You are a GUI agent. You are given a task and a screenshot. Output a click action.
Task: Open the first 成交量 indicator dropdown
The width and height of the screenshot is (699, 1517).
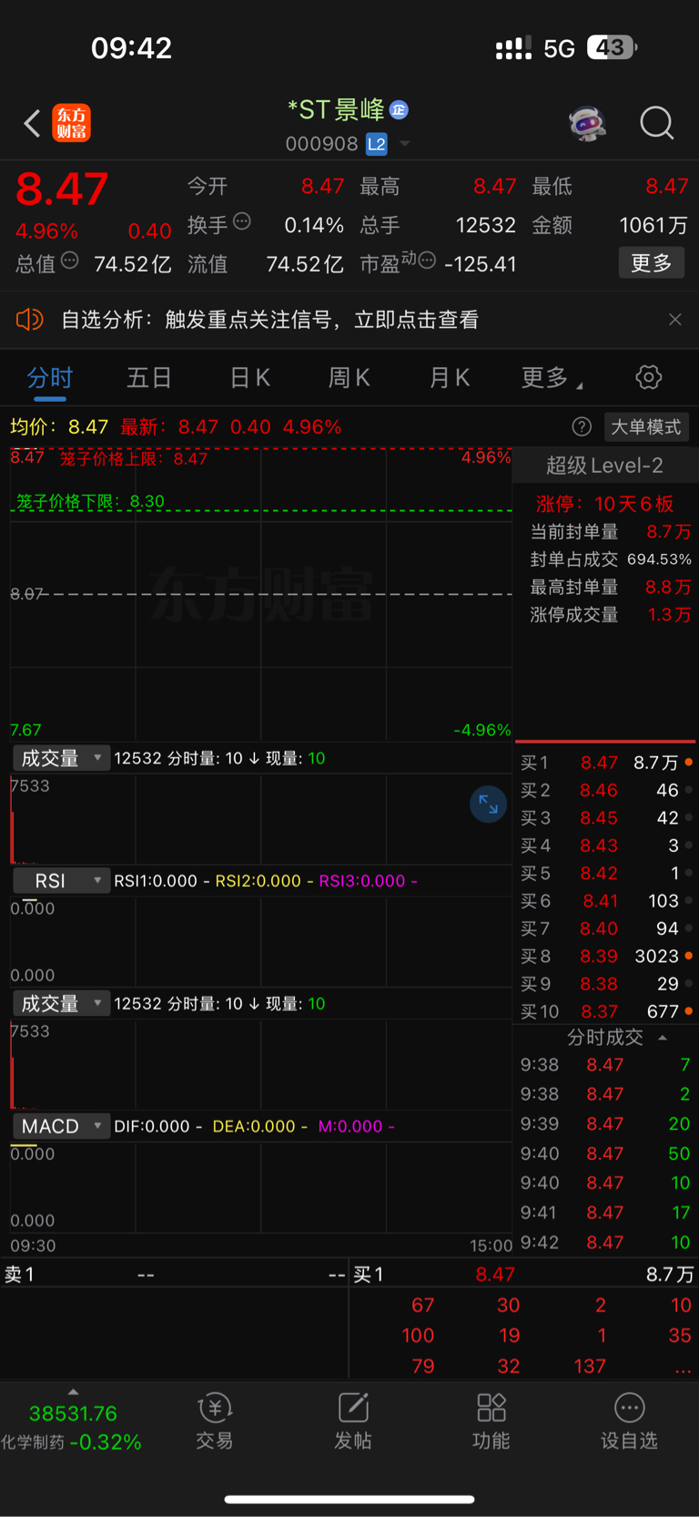[61, 758]
